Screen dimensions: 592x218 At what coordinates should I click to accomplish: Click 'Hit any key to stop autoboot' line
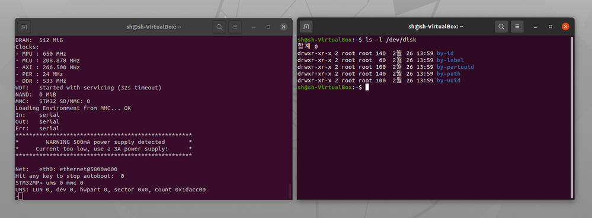(x=70, y=176)
